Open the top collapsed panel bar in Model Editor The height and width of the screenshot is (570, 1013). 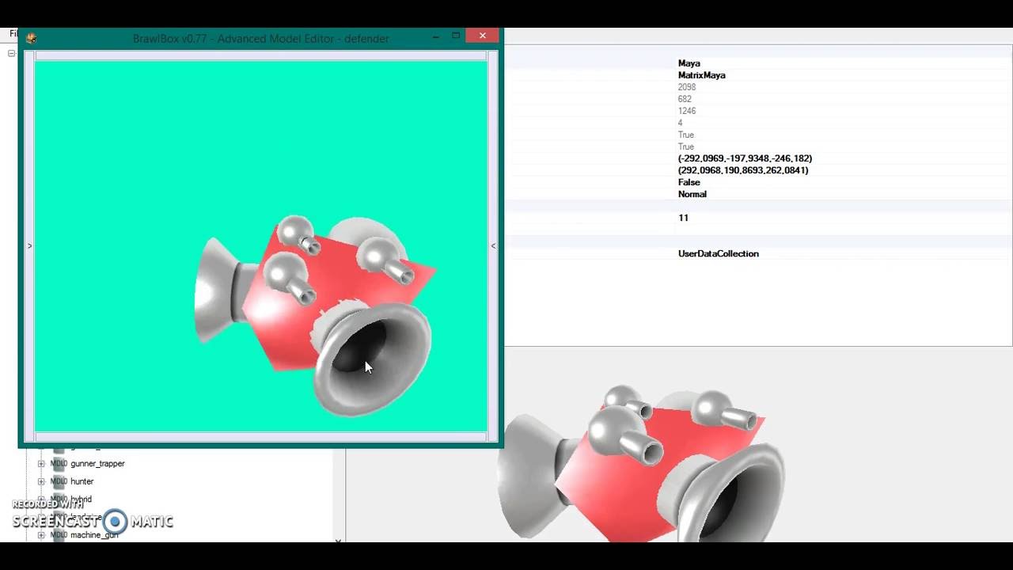(x=260, y=56)
